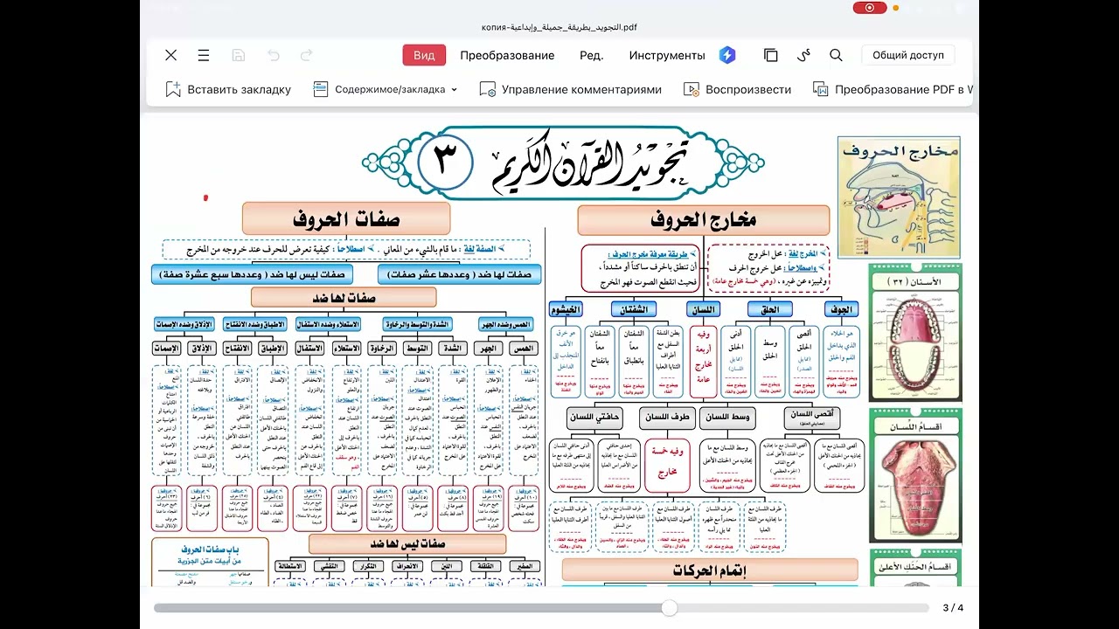Screen dimensions: 1119x629
Task: Expand the Содержимое/закладка dropdown
Action: 385,89
